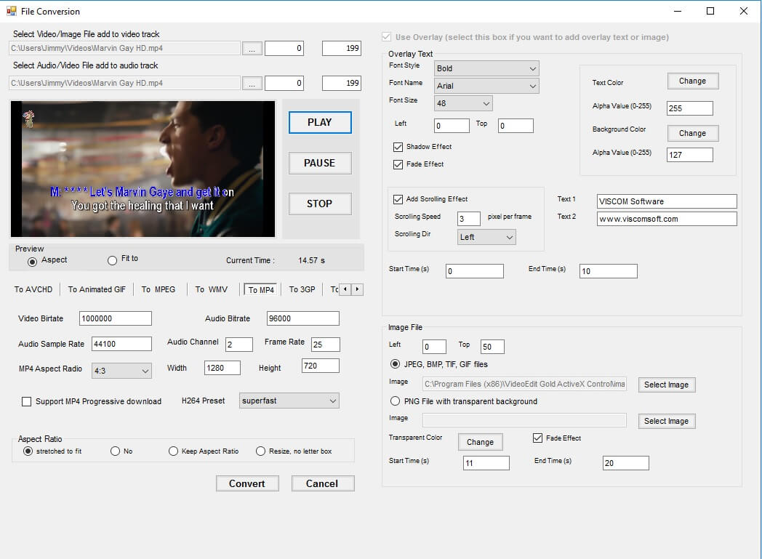Viewport: 762px width, 559px height.
Task: Switch to the To WMV tab
Action: [x=211, y=289]
